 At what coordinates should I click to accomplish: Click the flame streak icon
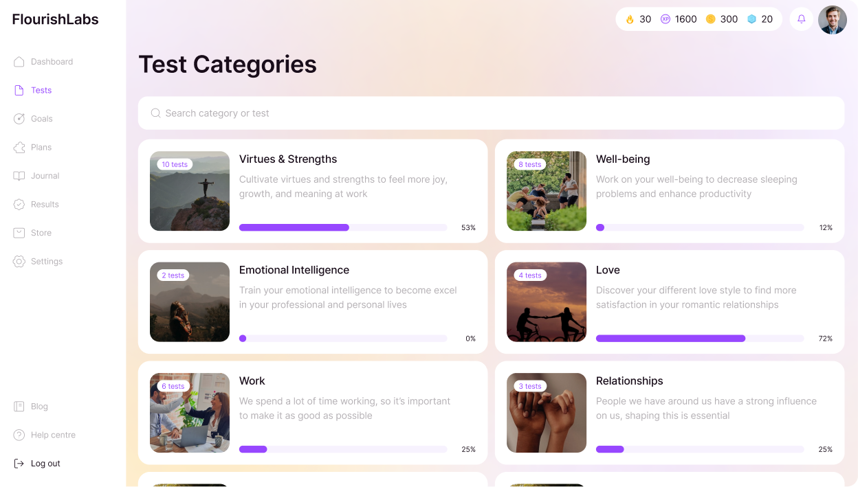click(x=630, y=19)
